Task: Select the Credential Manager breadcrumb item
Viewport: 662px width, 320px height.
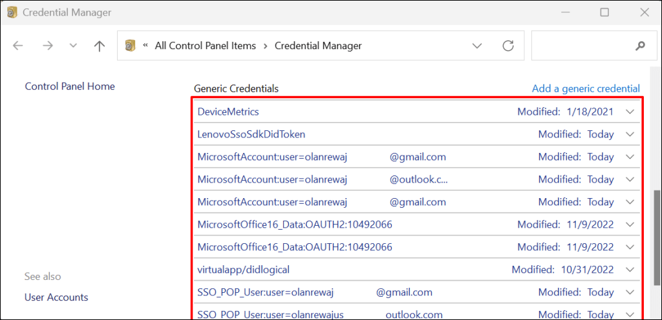Action: pyautogui.click(x=318, y=46)
